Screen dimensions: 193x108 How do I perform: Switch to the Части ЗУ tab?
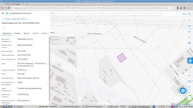(x=36, y=33)
